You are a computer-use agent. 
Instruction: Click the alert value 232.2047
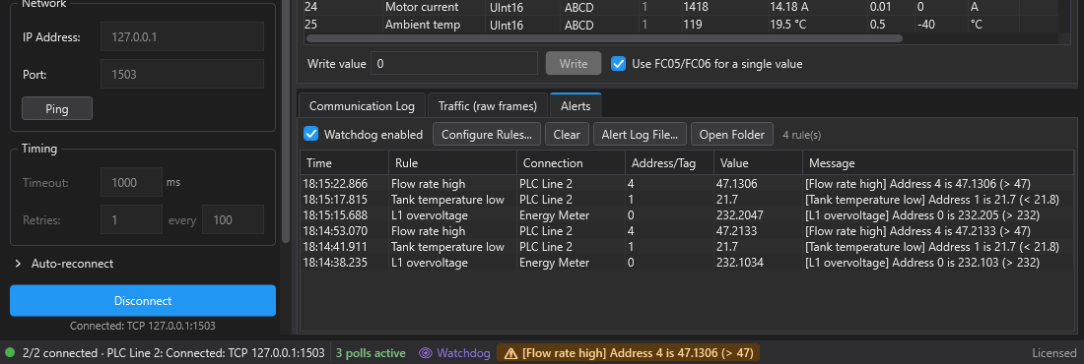(x=741, y=215)
